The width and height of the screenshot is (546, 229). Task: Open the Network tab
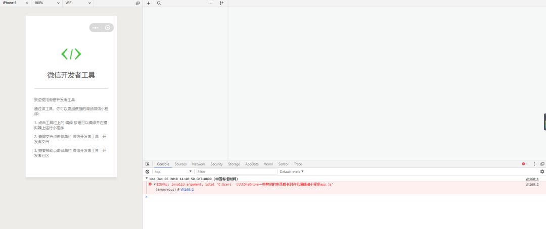(199, 164)
